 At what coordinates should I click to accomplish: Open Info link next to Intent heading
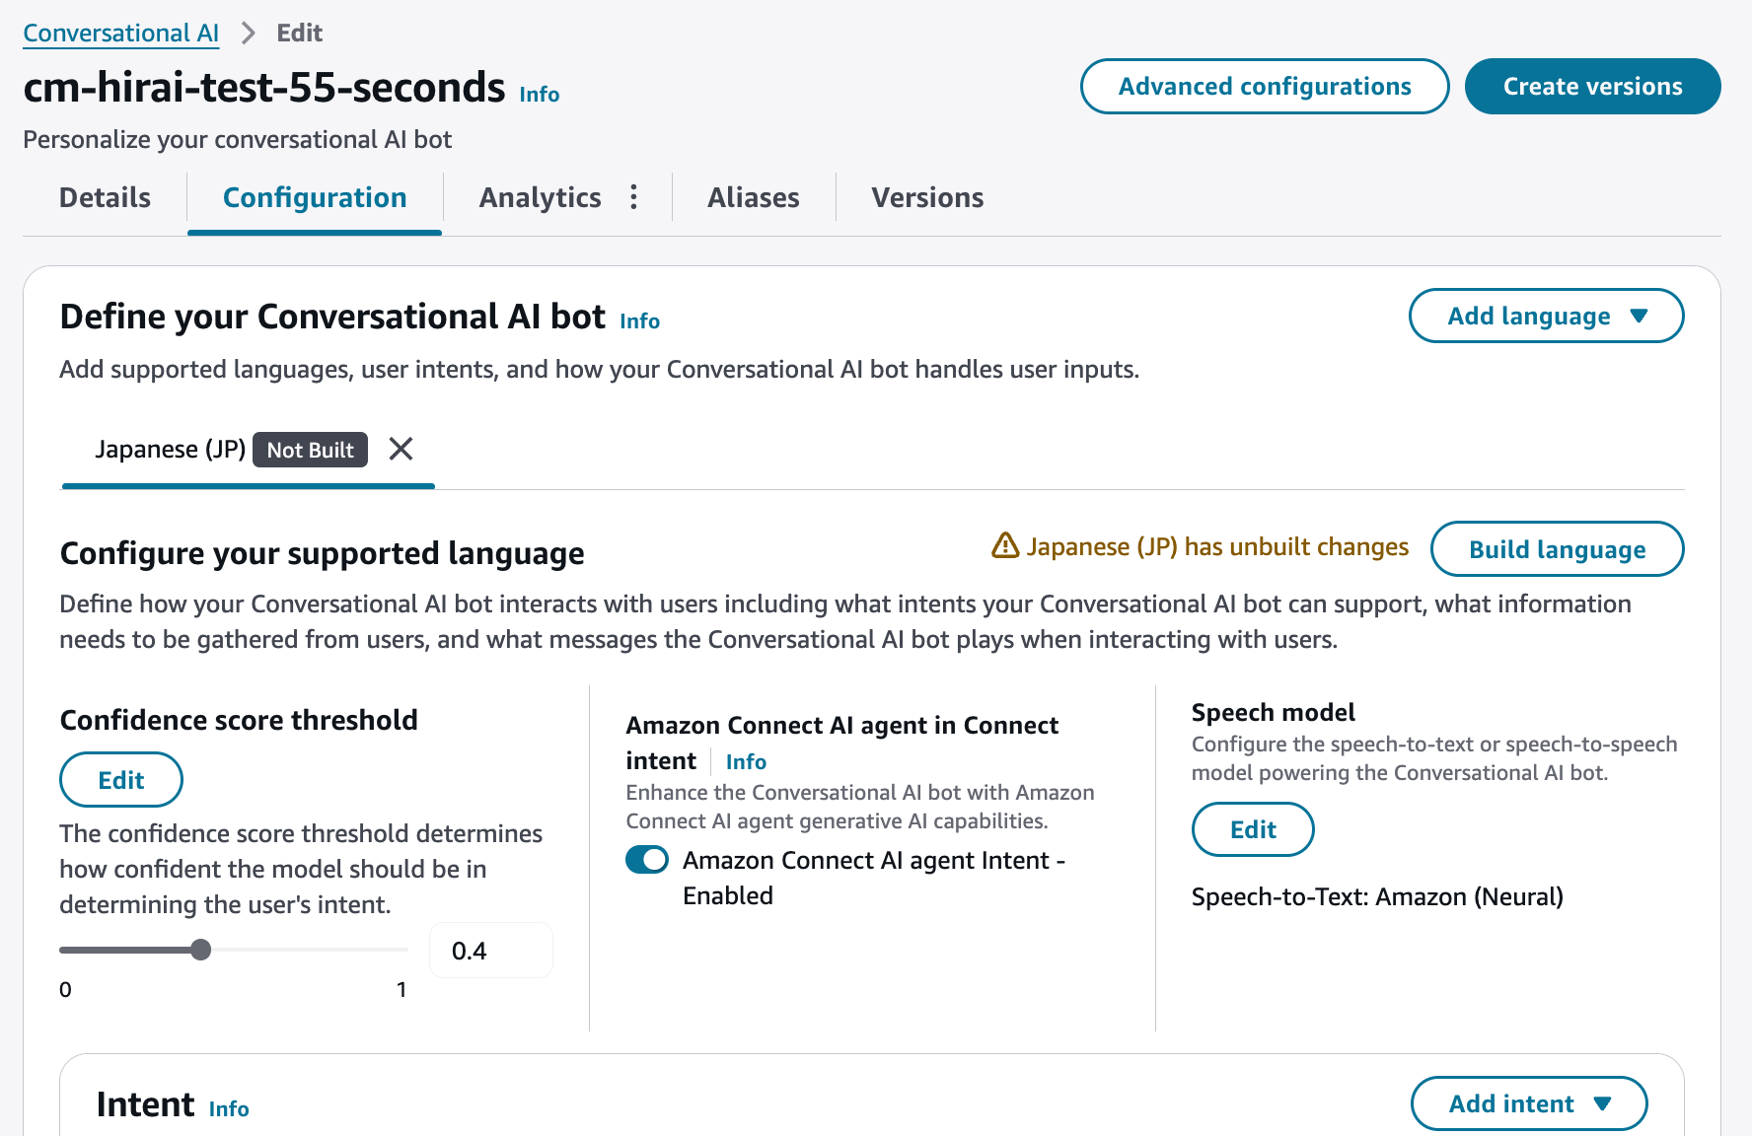[229, 1109]
